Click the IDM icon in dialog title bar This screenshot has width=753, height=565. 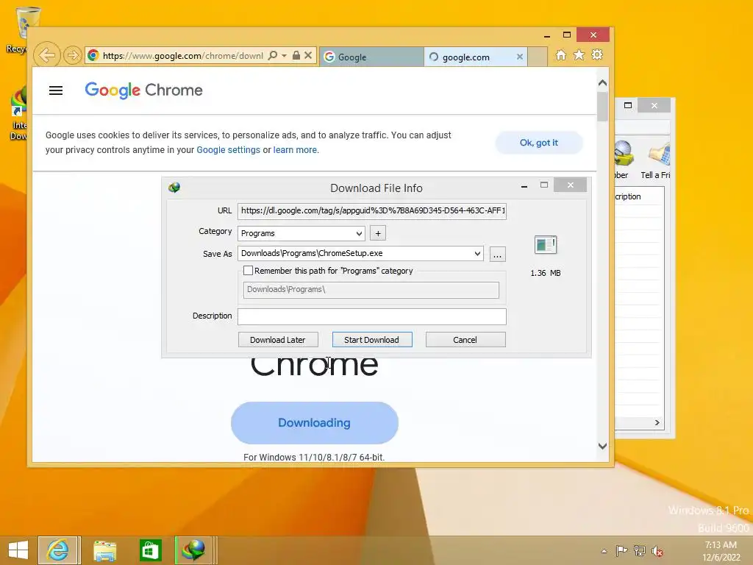(174, 188)
